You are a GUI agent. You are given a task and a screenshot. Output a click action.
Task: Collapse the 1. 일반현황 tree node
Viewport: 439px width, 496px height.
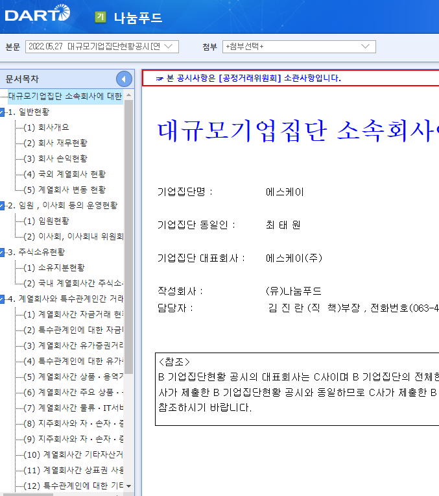(x=2, y=112)
